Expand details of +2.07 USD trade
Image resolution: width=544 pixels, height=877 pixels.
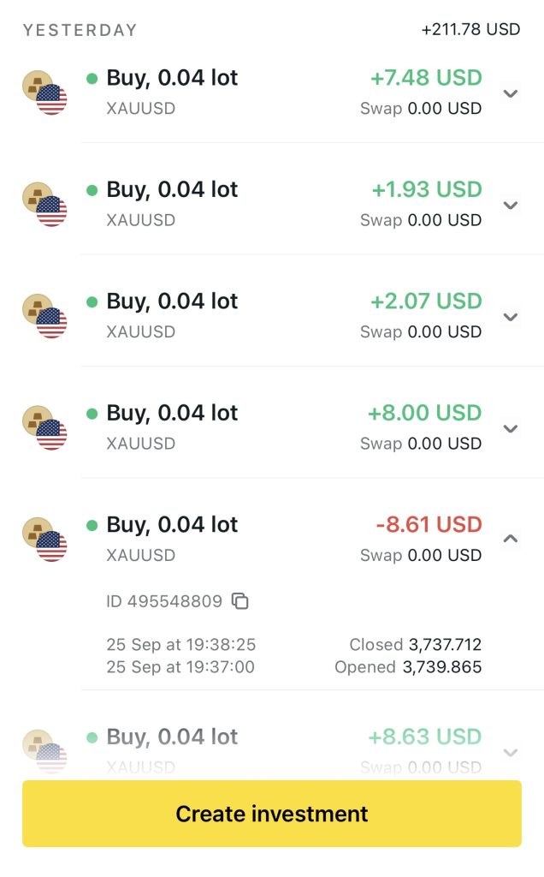[x=511, y=317]
